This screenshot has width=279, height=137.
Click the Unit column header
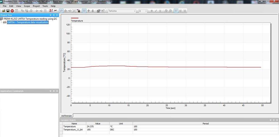point(121,124)
